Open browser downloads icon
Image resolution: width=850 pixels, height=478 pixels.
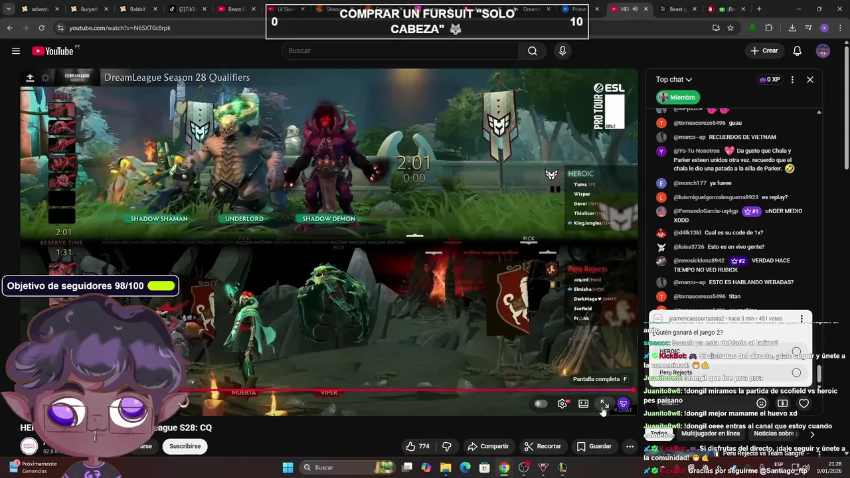[792, 28]
